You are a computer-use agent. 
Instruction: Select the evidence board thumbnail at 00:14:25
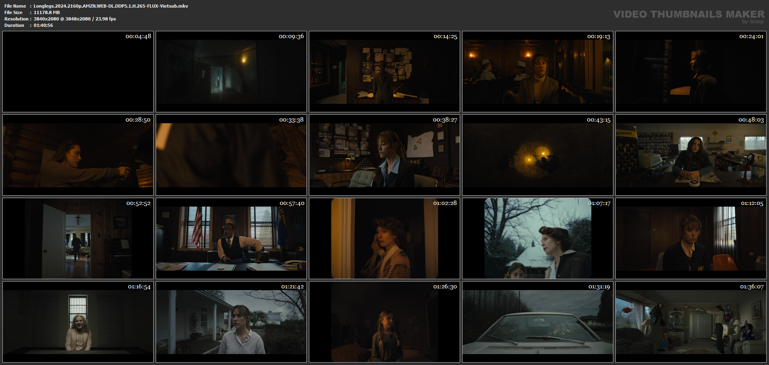(384, 71)
